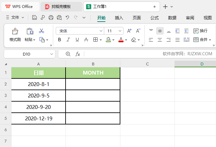Image resolution: width=216 pixels, height=147 pixels.
Task: Switch to the Insert tab
Action: (119, 18)
